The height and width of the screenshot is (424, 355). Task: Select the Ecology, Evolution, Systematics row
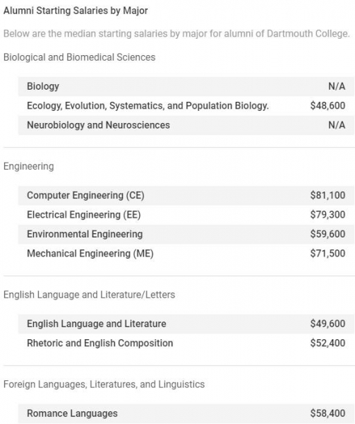click(186, 106)
